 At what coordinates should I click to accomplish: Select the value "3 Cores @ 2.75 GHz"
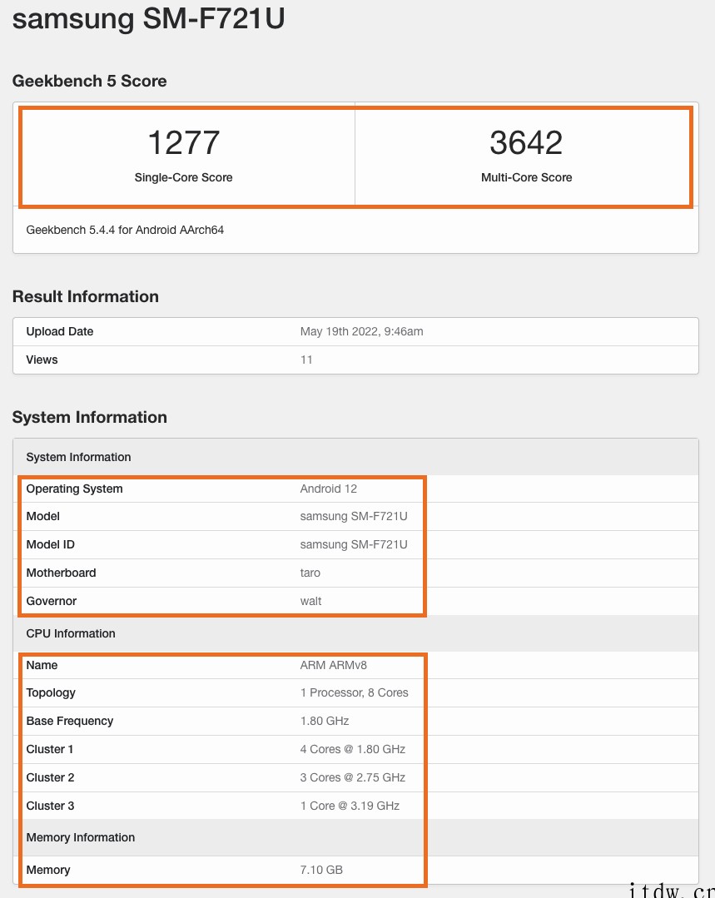352,777
